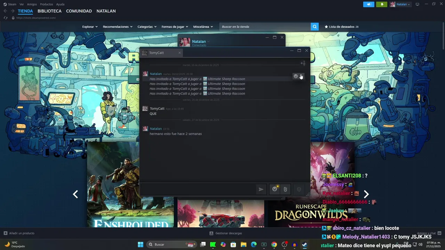Click Añadir un producto
Screen dimensions: 445x250
click(x=19, y=233)
